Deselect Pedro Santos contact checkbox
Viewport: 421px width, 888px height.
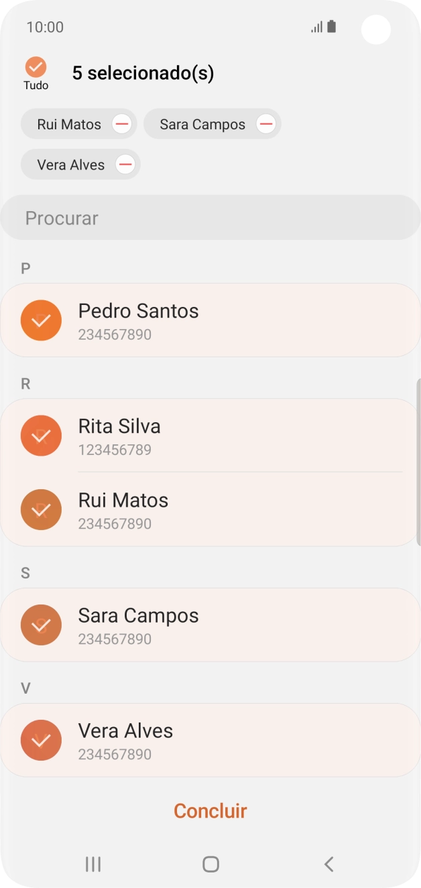click(x=41, y=320)
